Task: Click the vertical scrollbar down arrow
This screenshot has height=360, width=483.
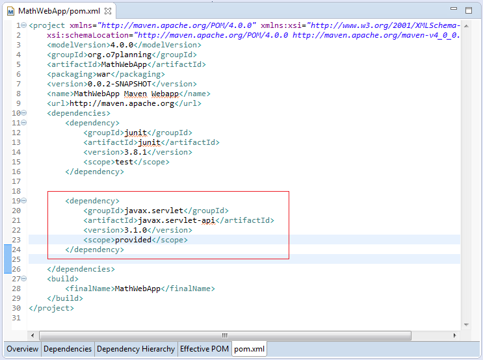Action: coord(466,325)
